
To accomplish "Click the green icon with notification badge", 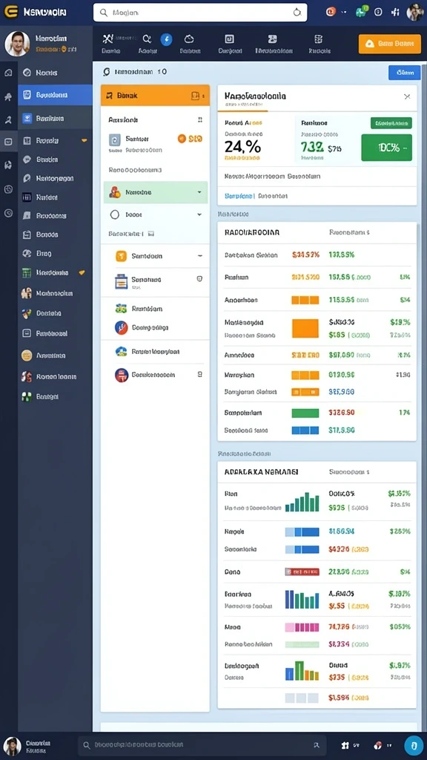I will coord(361,12).
